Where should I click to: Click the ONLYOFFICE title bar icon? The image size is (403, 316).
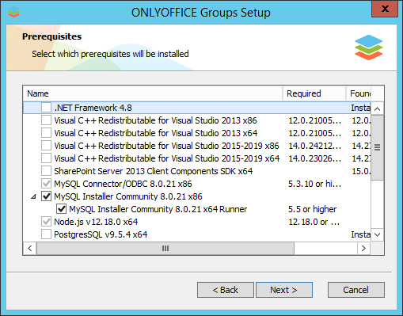[13, 12]
